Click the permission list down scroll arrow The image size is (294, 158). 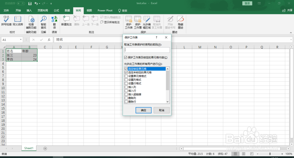pos(168,102)
